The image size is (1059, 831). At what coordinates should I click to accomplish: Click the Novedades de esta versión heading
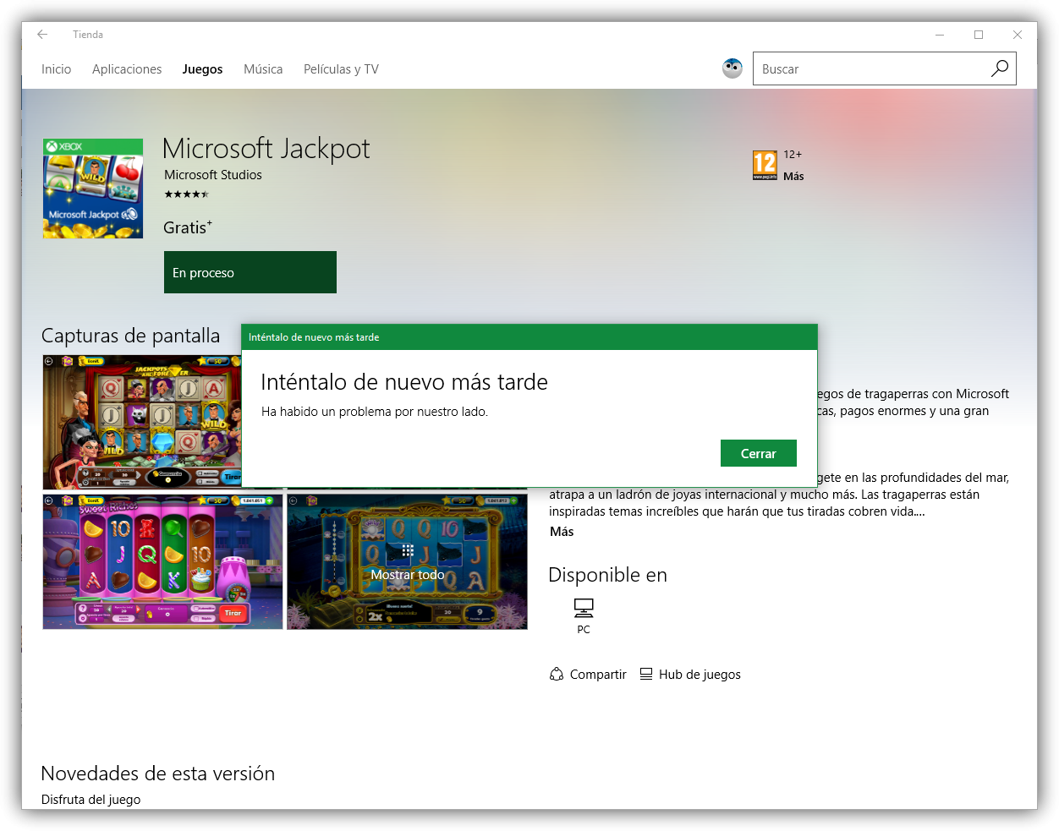[158, 774]
